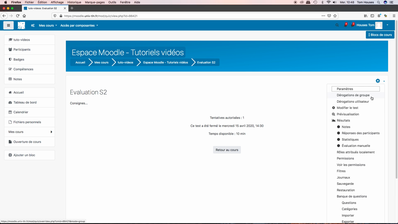Click the Firefox home icon
This screenshot has width=398, height=224.
(x=24, y=16)
